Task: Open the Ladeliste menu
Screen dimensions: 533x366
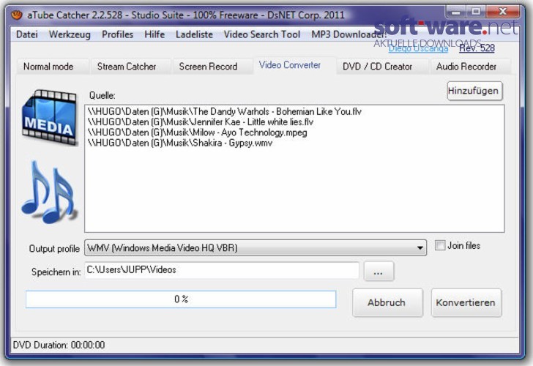Action: click(194, 34)
